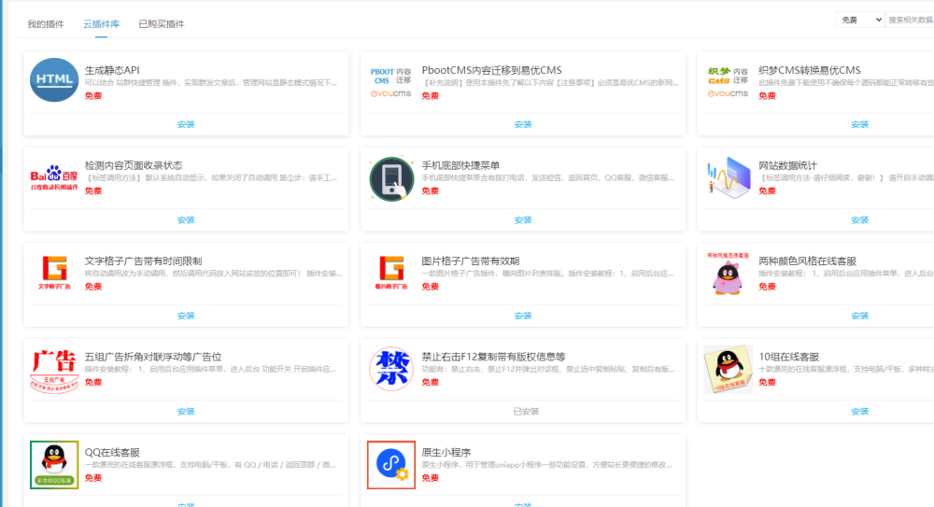This screenshot has height=507, width=934.
Task: Click the 织梦CMS migration plugin icon
Action: (728, 82)
